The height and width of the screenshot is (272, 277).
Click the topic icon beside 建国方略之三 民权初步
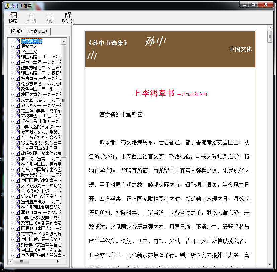click(18, 73)
